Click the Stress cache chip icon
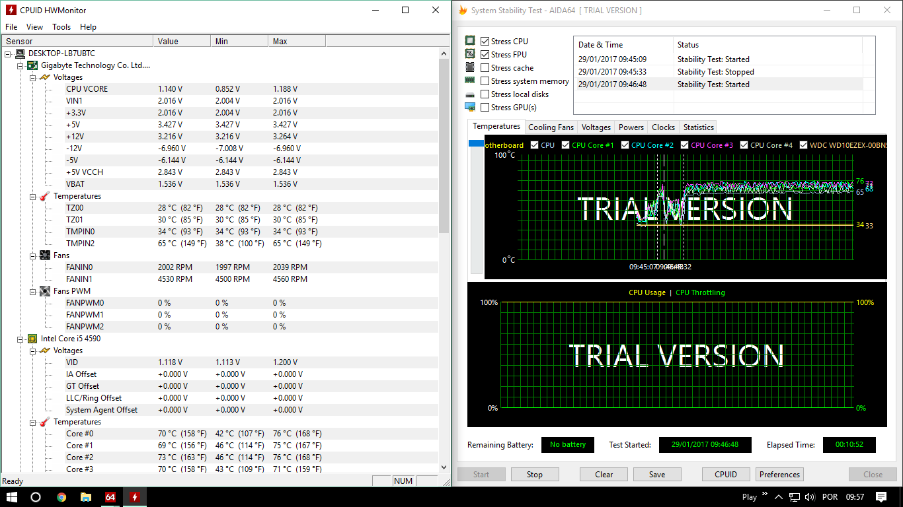The image size is (903, 507). click(x=470, y=67)
